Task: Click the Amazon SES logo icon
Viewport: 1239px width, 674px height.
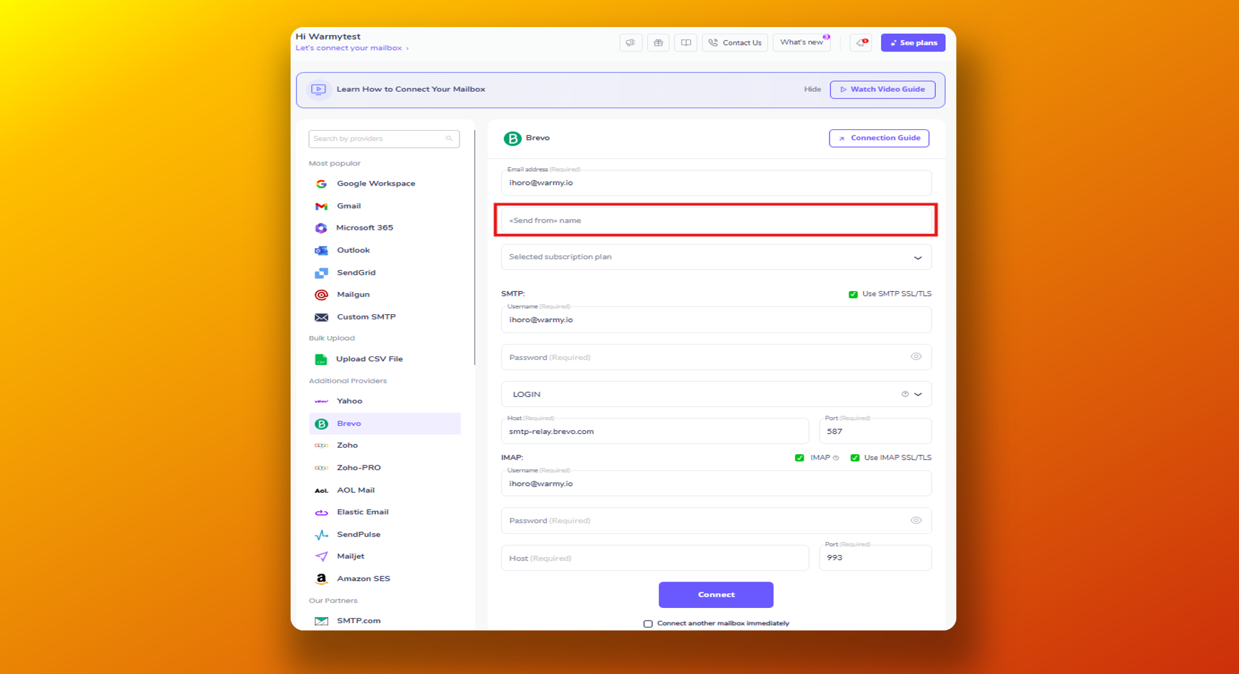Action: pos(321,579)
